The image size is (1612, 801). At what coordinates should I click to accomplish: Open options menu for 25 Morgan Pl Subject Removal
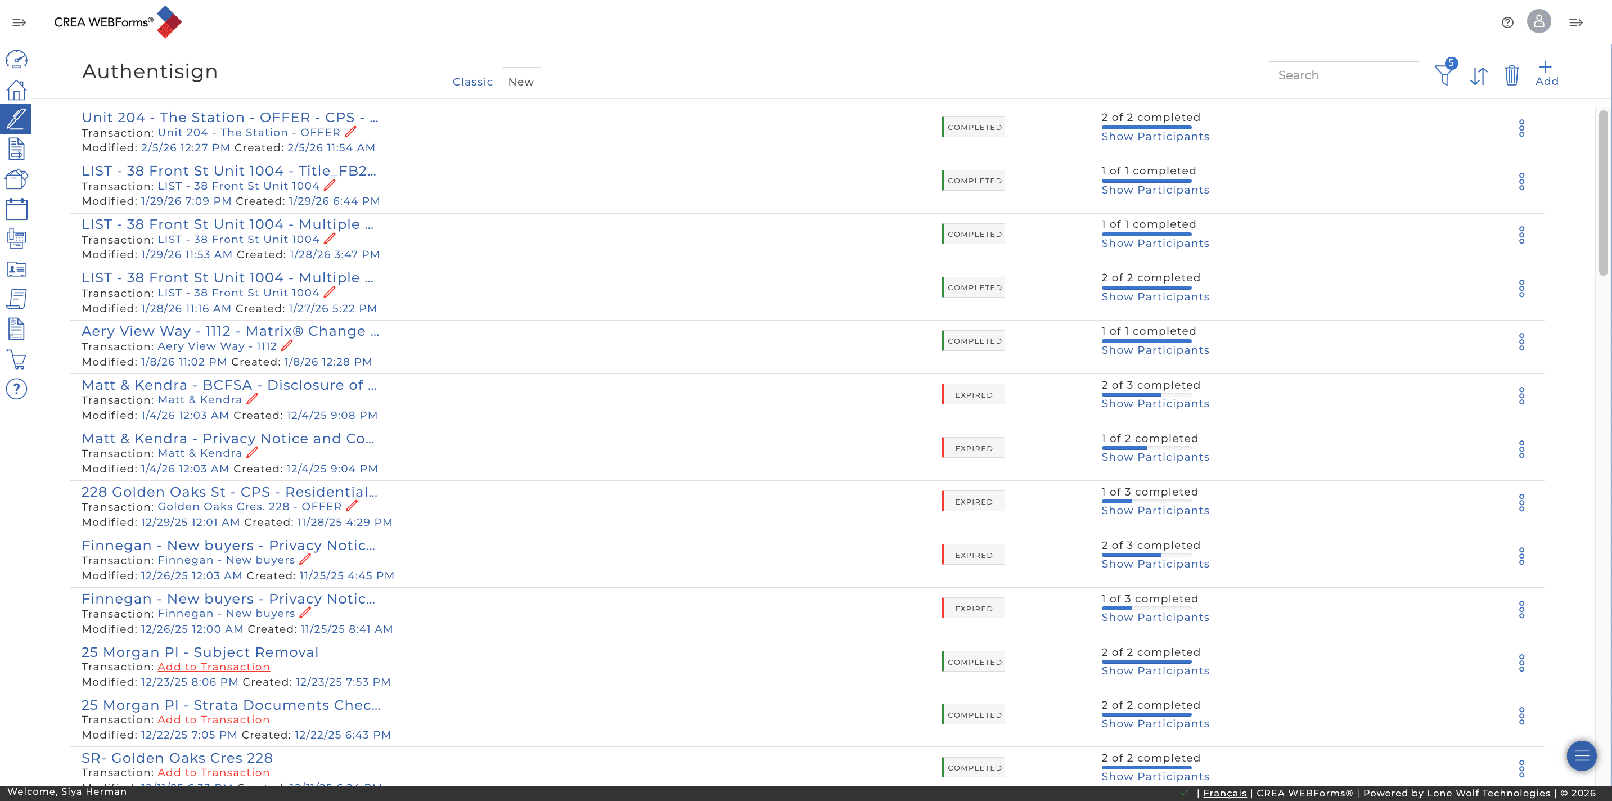pyautogui.click(x=1522, y=663)
